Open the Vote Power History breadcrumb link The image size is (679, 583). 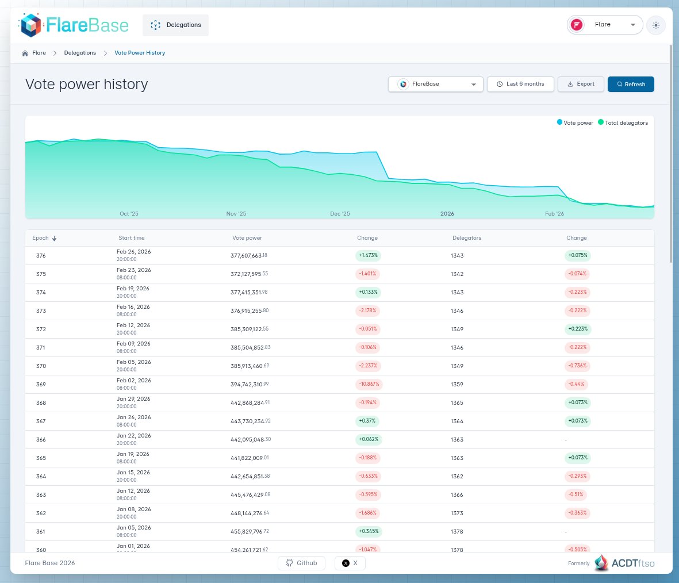point(139,52)
